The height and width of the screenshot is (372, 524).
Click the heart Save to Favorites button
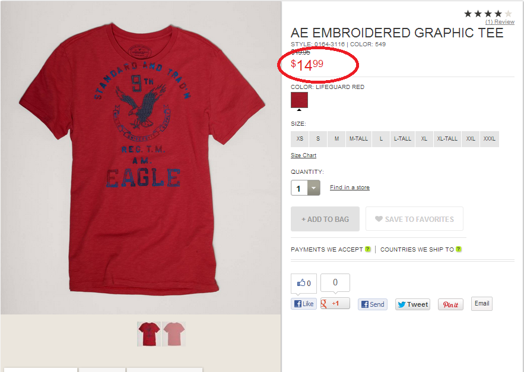pos(414,219)
